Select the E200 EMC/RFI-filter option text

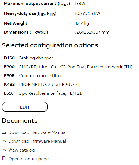point(76,67)
